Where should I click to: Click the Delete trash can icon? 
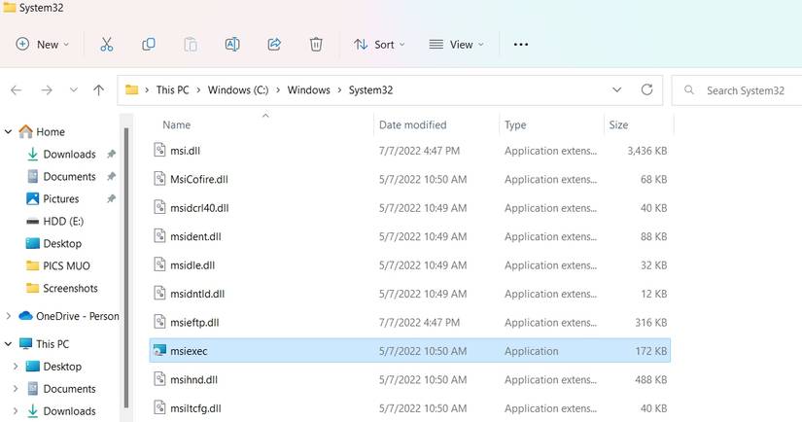pos(316,45)
